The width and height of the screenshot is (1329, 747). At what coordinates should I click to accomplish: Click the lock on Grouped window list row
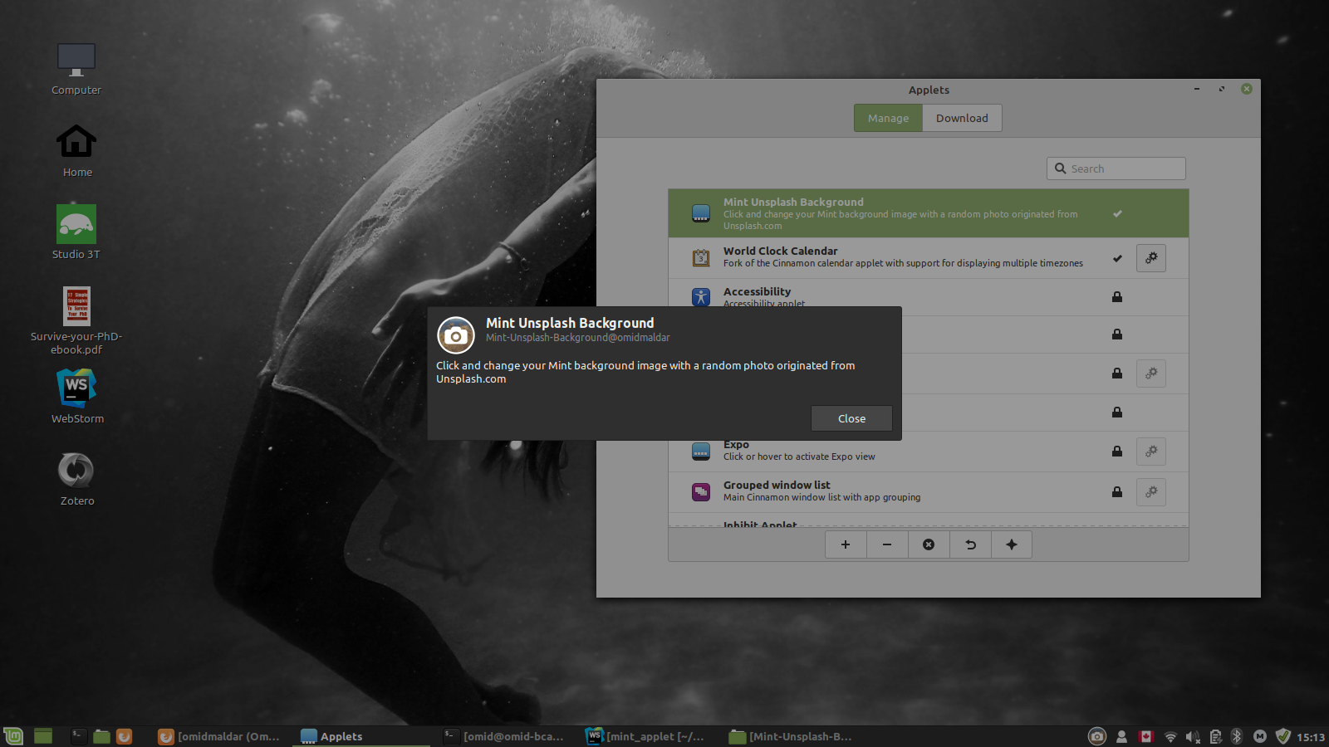(x=1117, y=491)
